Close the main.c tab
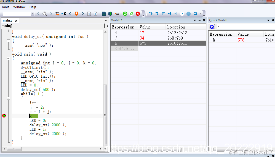 [x=16, y=21]
